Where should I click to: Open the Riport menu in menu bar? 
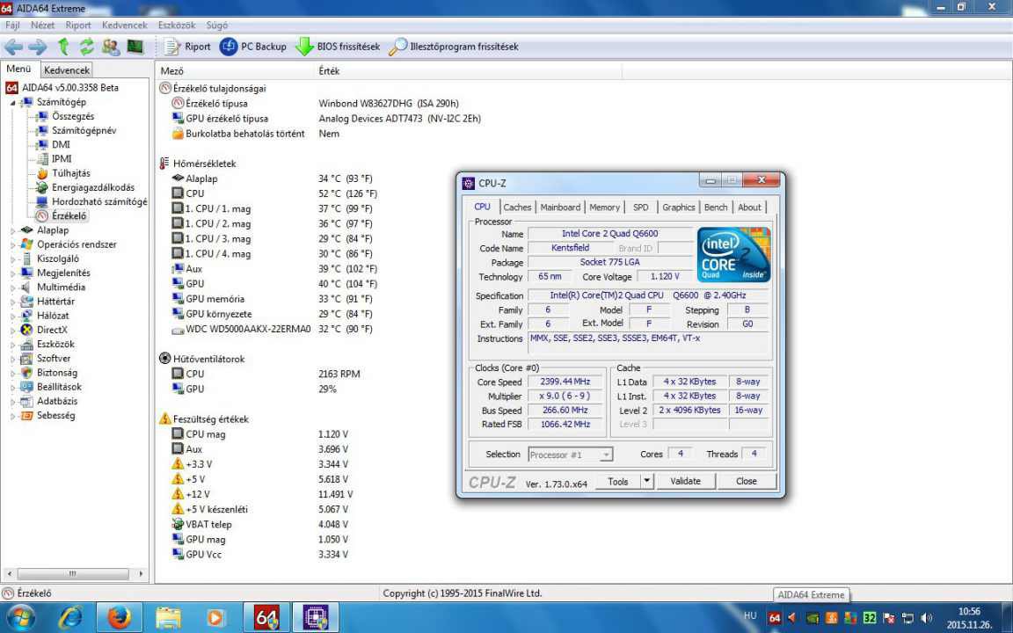(78, 25)
